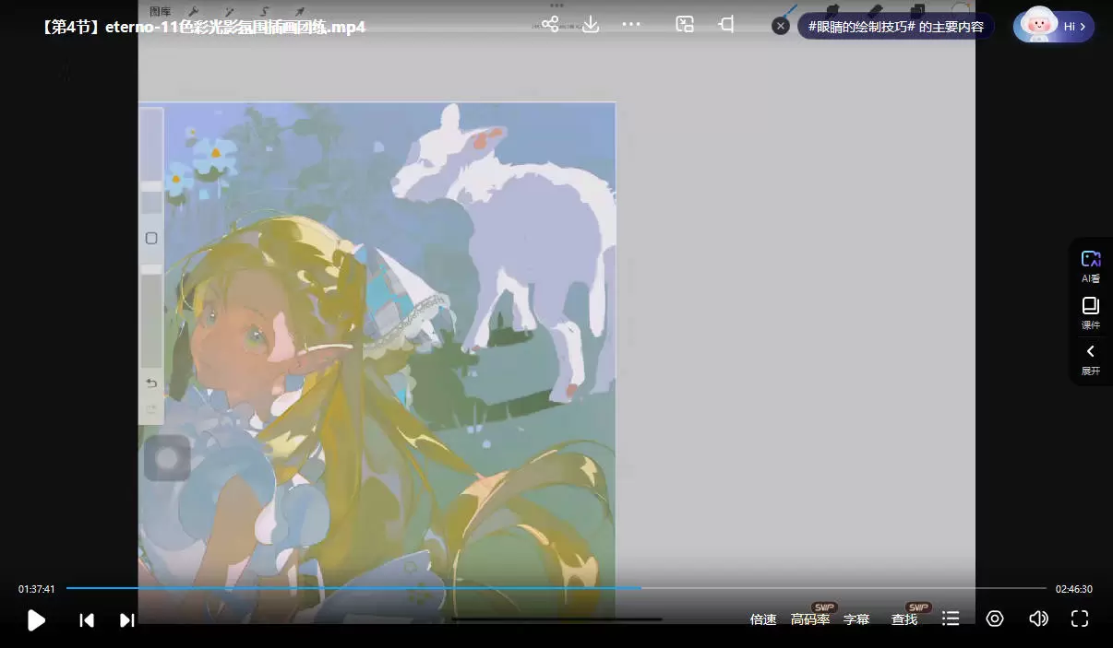The image size is (1113, 648).
Task: Click the total duration 02:46:30
Action: (x=1074, y=589)
